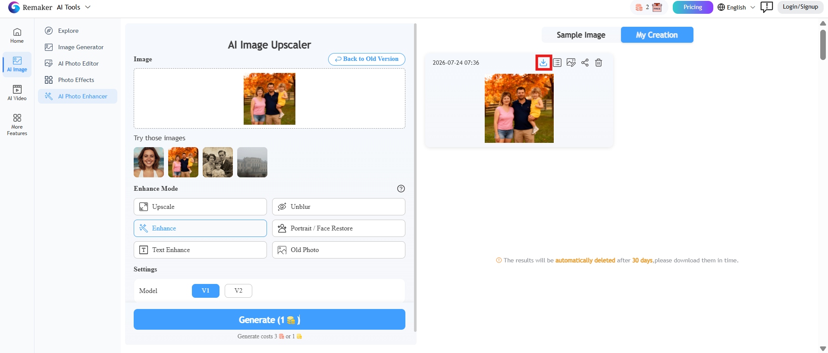828x353 pixels.
Task: Click the page scrollbar up arrow
Action: pos(823,23)
